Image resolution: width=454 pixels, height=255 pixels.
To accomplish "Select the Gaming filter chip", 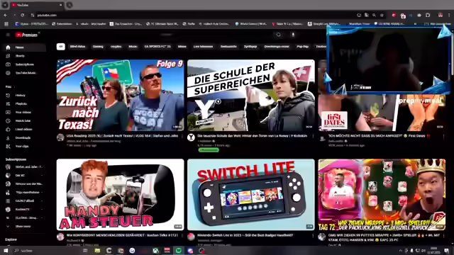I will [98, 47].
